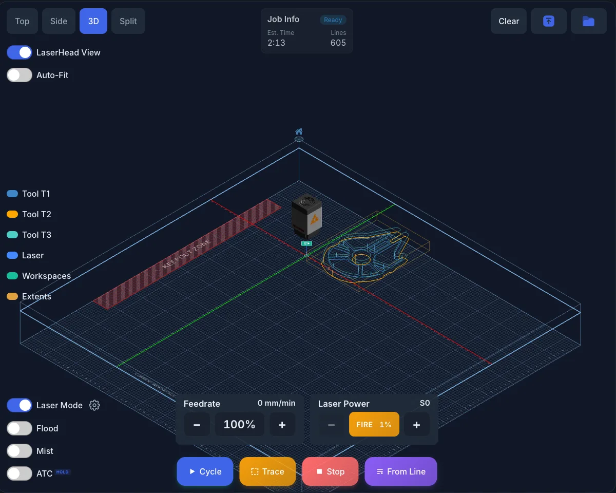Reset feedrate at 100% button
The width and height of the screenshot is (616, 493).
click(x=240, y=425)
